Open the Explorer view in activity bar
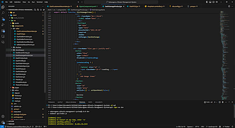 click(x=3, y=7)
